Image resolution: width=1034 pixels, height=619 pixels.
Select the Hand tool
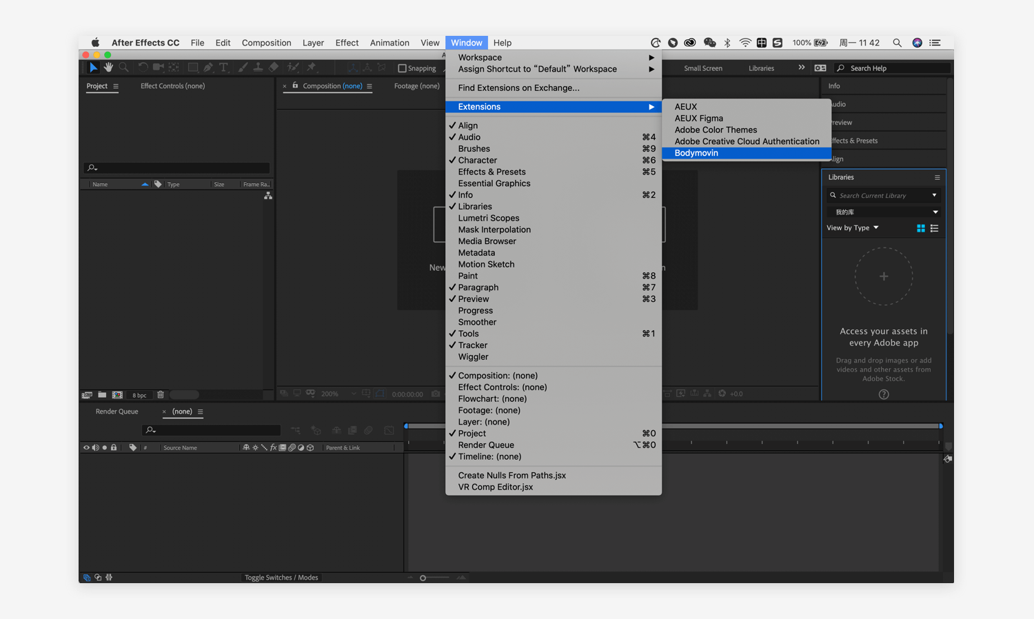click(108, 68)
